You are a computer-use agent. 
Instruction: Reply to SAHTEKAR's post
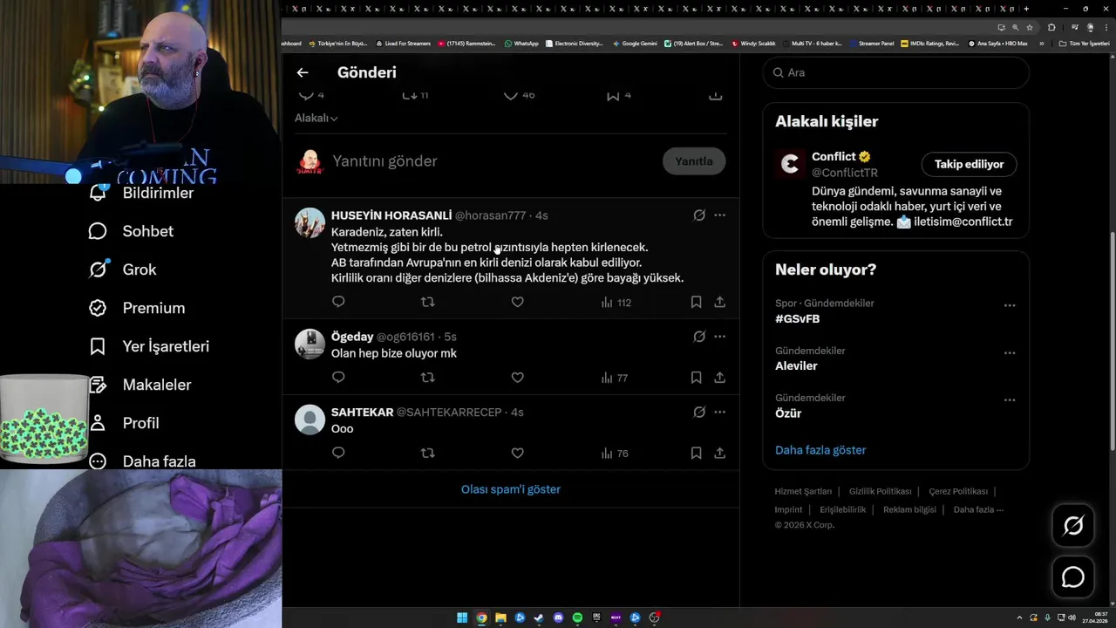click(339, 453)
